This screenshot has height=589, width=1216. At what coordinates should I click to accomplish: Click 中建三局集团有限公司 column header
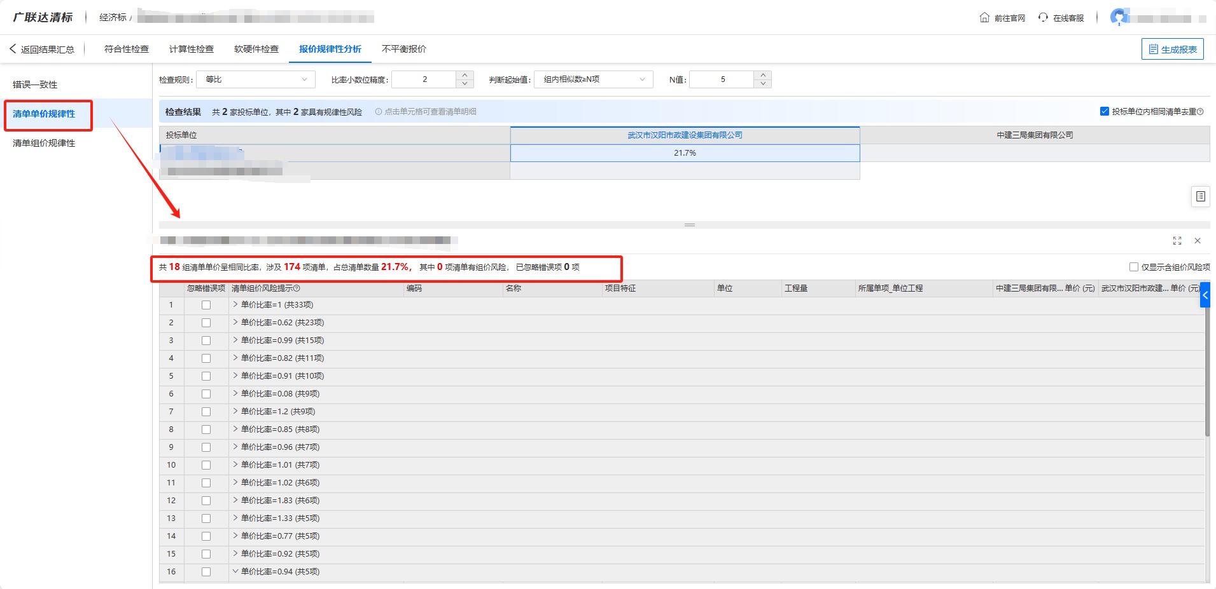coord(1035,135)
